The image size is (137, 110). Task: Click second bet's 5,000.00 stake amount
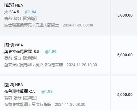125,55
